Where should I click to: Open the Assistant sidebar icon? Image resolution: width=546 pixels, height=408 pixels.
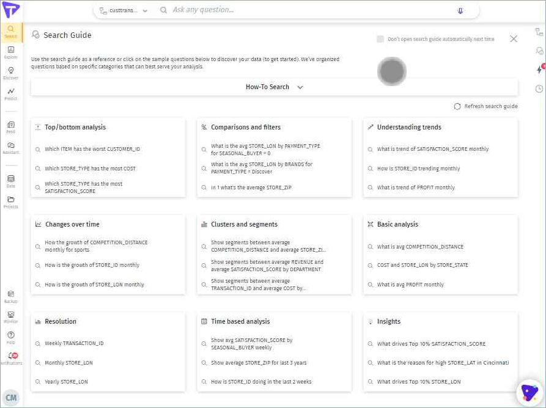[x=11, y=148]
